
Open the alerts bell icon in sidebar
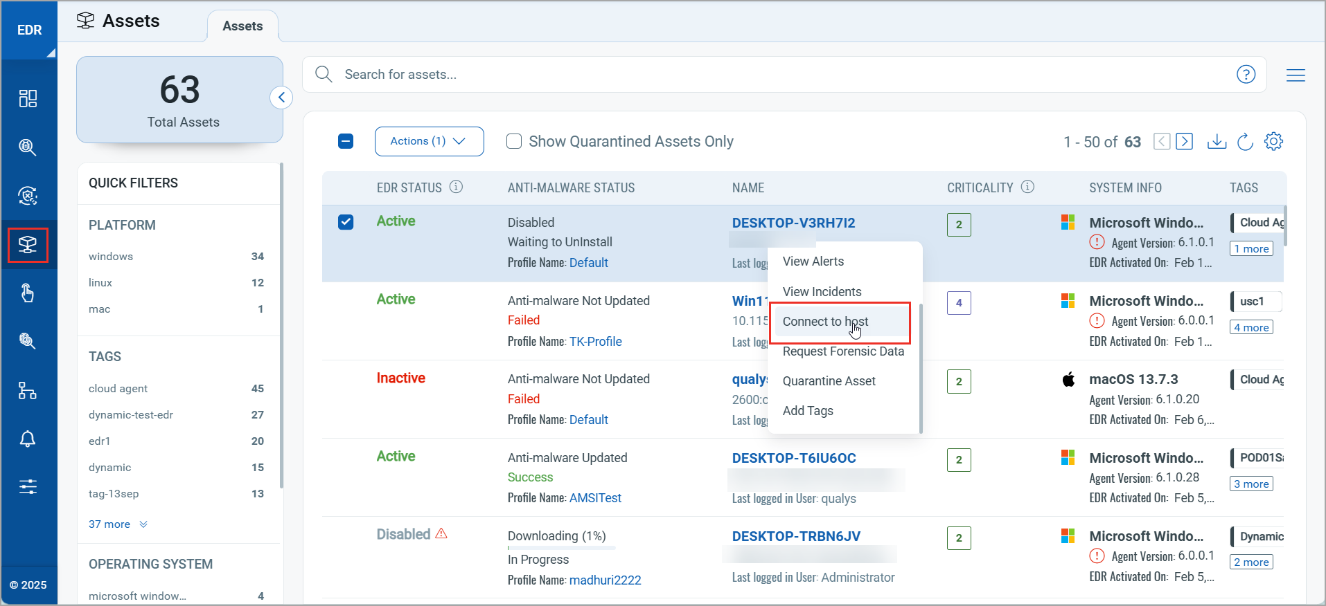click(28, 439)
